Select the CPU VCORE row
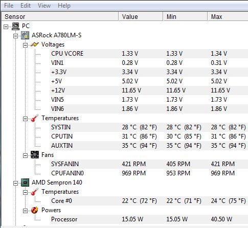 [149, 54]
